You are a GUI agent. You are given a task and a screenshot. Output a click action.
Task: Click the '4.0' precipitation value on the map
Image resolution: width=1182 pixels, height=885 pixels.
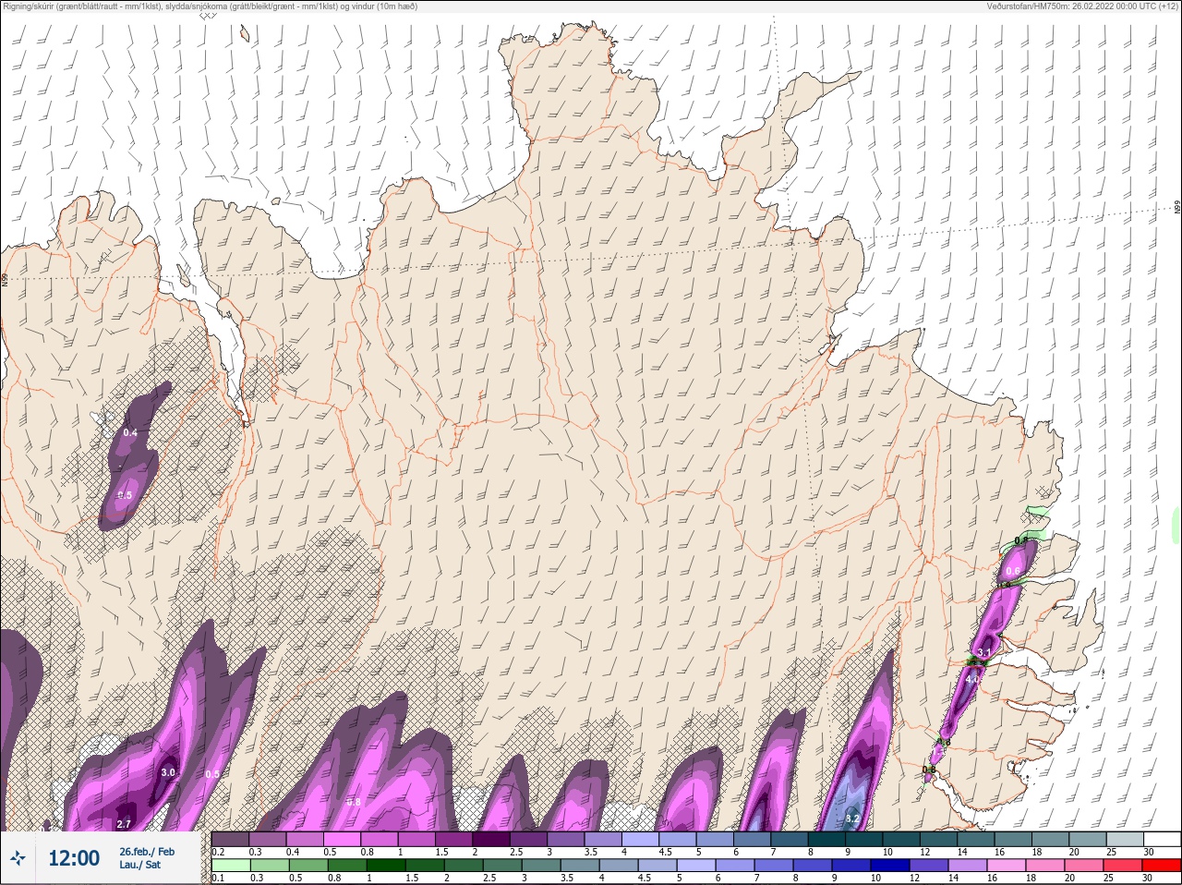(971, 679)
